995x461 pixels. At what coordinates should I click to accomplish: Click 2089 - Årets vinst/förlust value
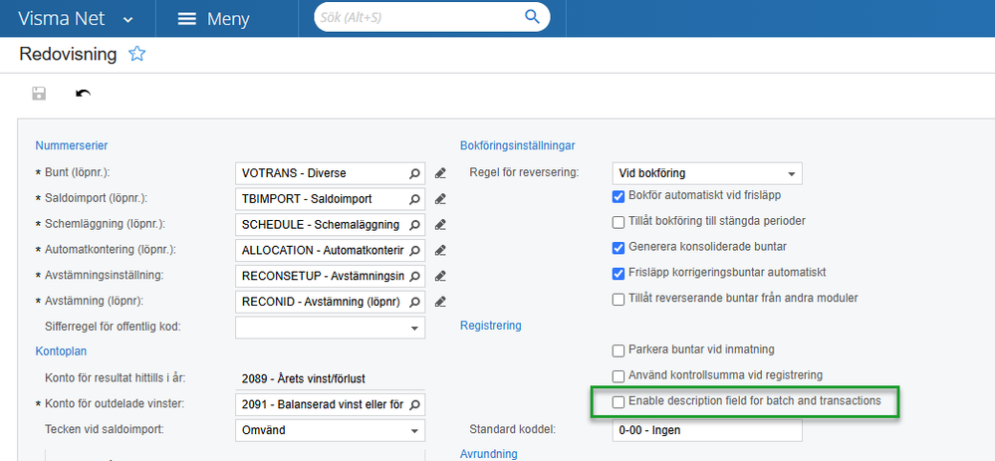[304, 379]
